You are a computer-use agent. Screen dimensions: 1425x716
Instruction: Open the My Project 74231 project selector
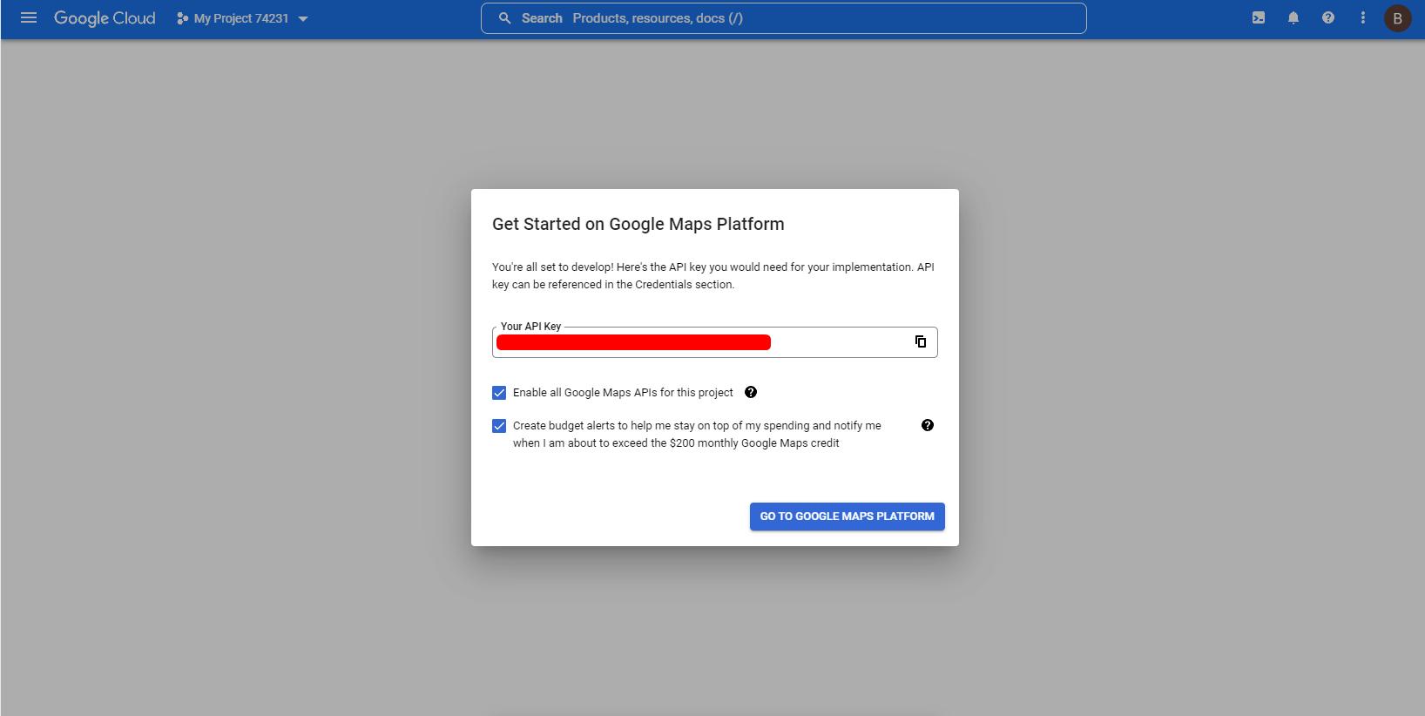click(x=242, y=18)
